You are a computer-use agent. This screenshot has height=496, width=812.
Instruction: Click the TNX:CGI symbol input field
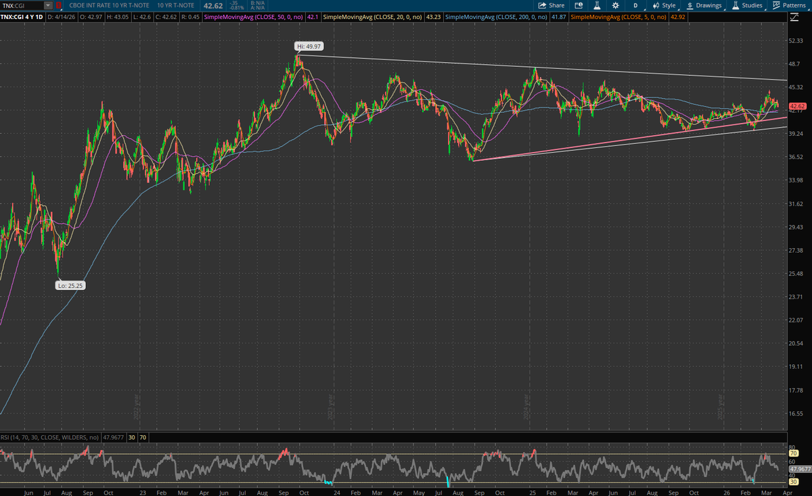click(x=23, y=5)
